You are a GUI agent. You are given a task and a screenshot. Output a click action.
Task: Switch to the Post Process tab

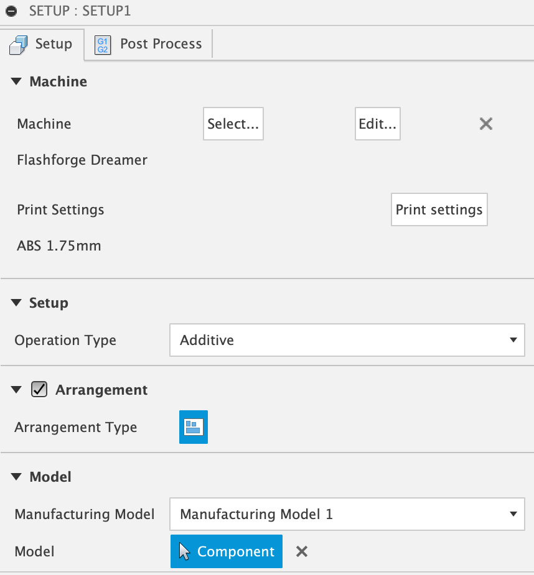pyautogui.click(x=148, y=44)
